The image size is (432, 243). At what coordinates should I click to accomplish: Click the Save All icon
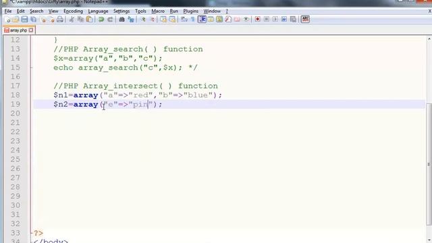pyautogui.click(x=34, y=20)
